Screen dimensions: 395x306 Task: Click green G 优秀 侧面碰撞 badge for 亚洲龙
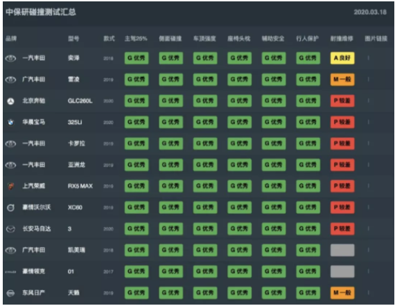point(170,165)
